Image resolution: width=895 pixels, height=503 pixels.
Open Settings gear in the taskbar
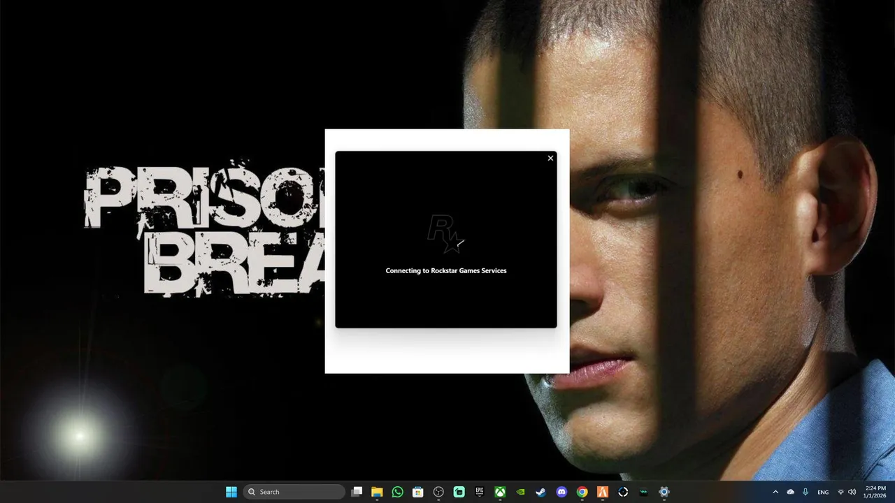(x=664, y=492)
